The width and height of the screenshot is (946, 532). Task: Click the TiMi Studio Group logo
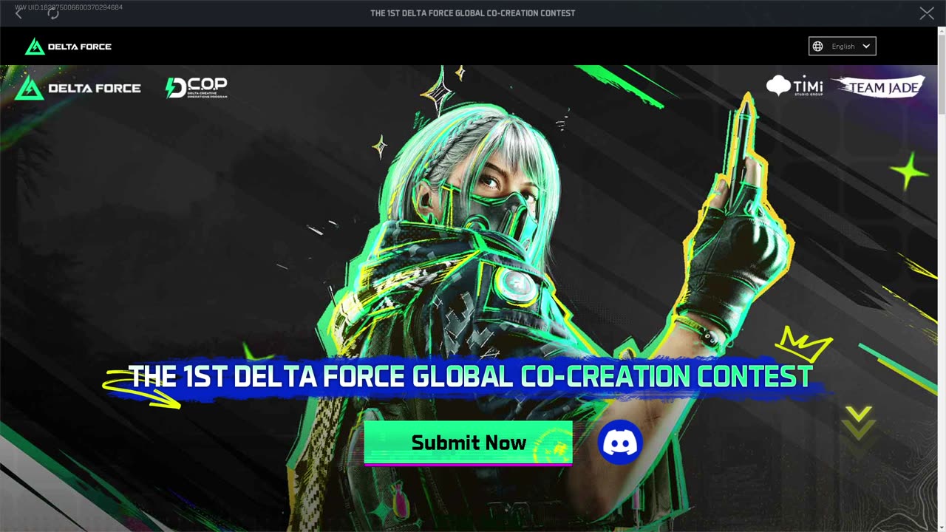point(794,86)
